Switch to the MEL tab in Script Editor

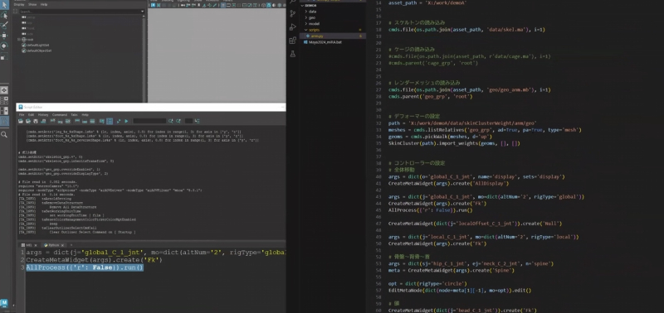(x=29, y=245)
